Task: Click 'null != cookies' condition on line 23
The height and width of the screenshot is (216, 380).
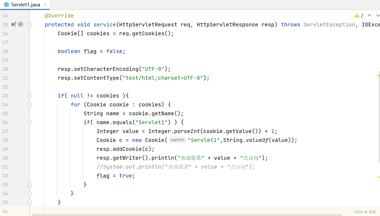Action: tap(95, 96)
